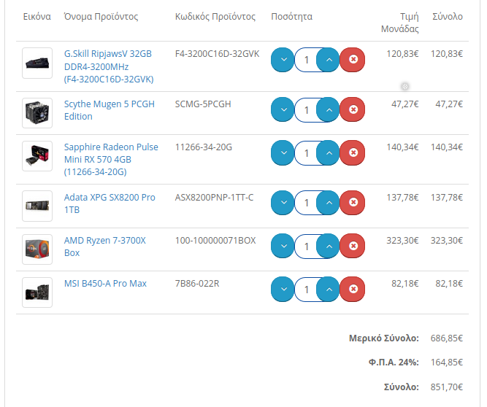The height and width of the screenshot is (407, 487).
Task: Select product code SCMG-5PCGH
Action: pyautogui.click(x=203, y=104)
